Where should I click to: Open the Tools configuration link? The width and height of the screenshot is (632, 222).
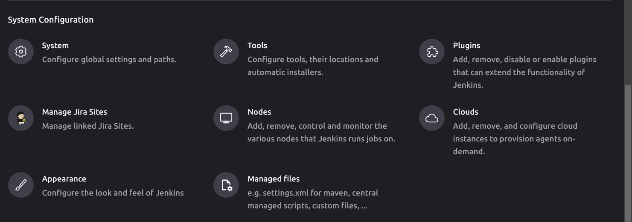pos(257,46)
